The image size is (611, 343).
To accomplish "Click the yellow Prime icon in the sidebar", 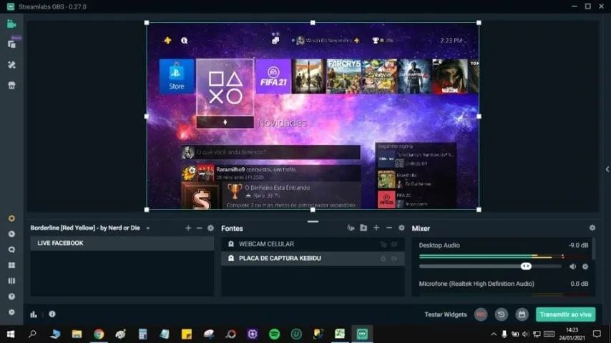I will 11,219.
